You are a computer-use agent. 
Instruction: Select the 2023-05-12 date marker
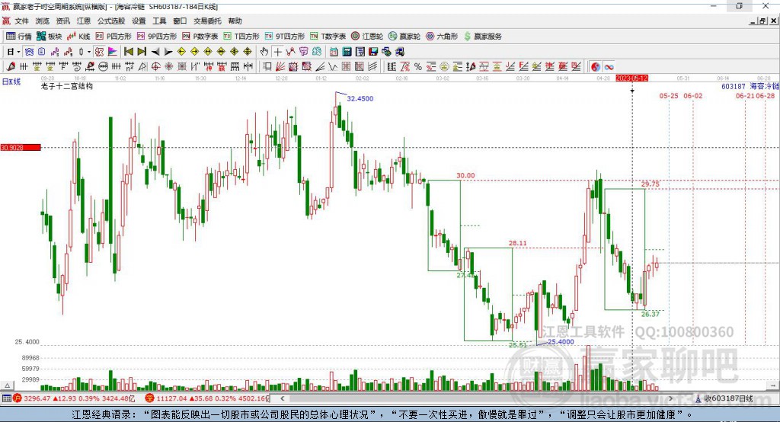coord(631,78)
